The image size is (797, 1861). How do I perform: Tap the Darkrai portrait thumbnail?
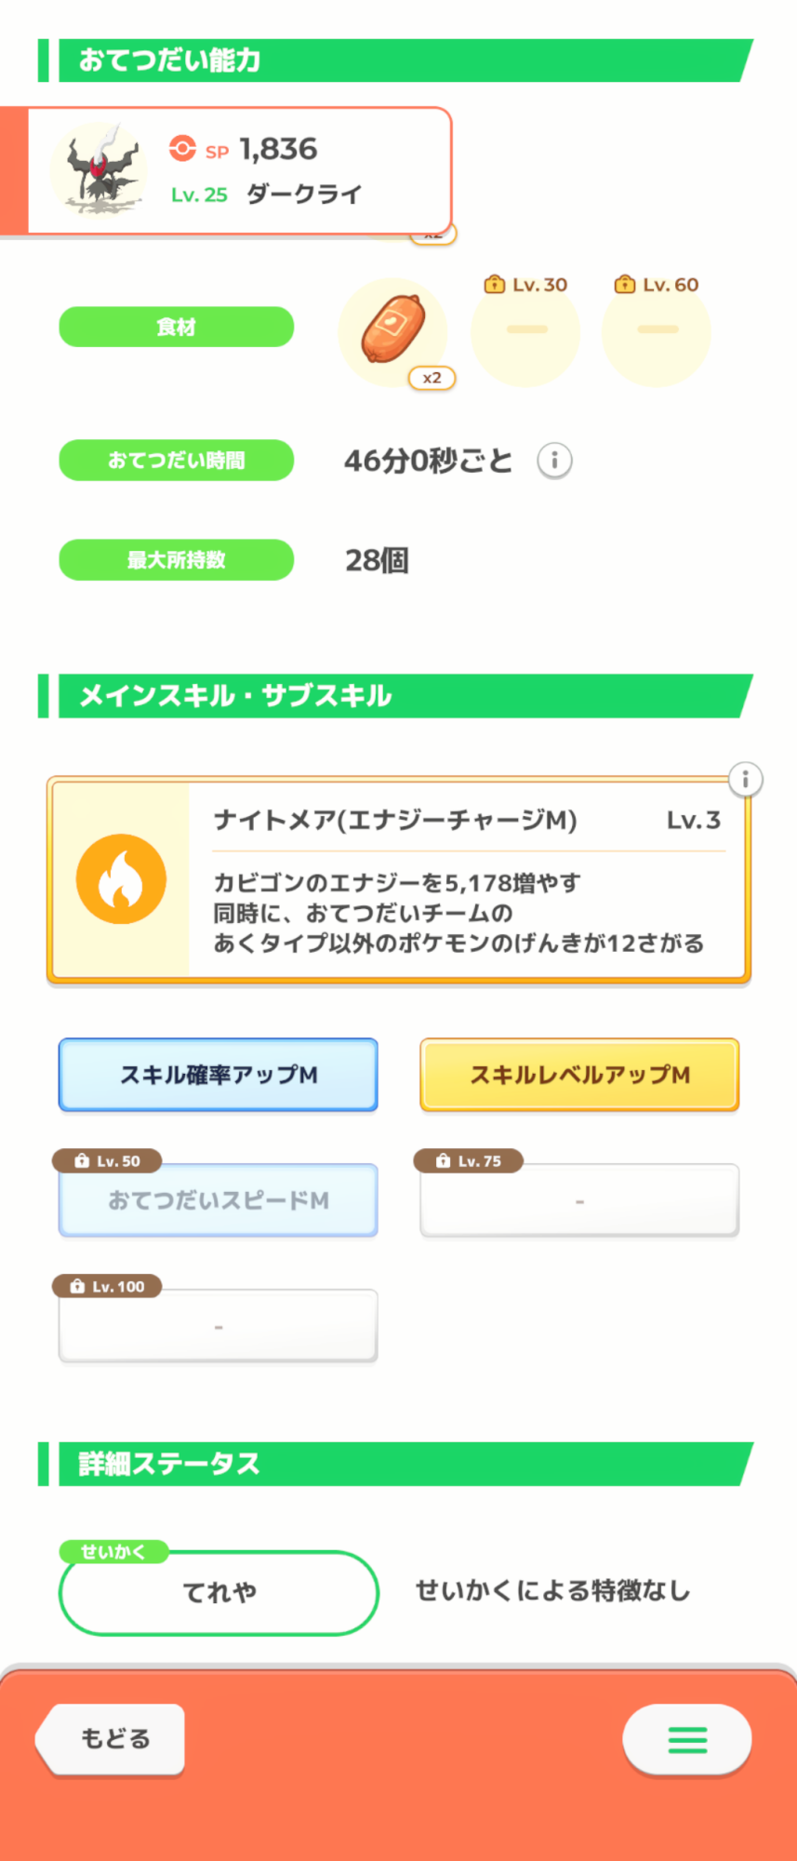pyautogui.click(x=100, y=169)
